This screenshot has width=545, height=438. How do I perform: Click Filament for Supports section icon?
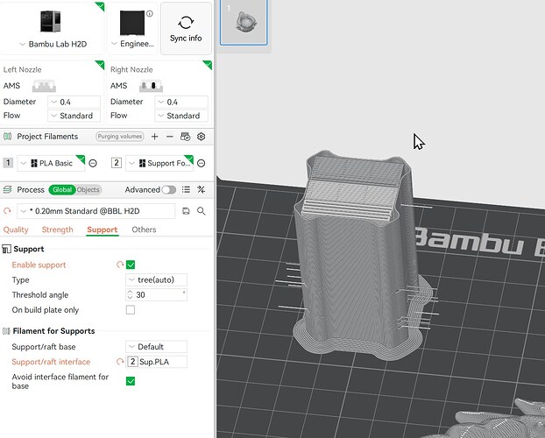tap(6, 331)
